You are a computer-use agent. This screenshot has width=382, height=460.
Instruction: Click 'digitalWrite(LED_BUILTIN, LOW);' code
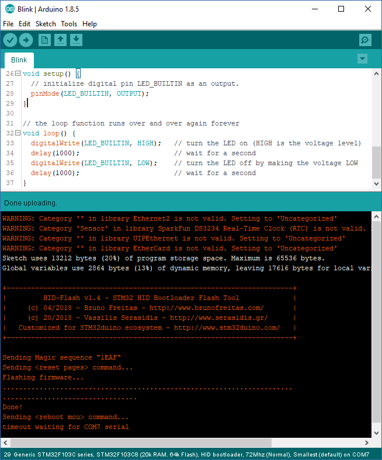click(x=94, y=163)
